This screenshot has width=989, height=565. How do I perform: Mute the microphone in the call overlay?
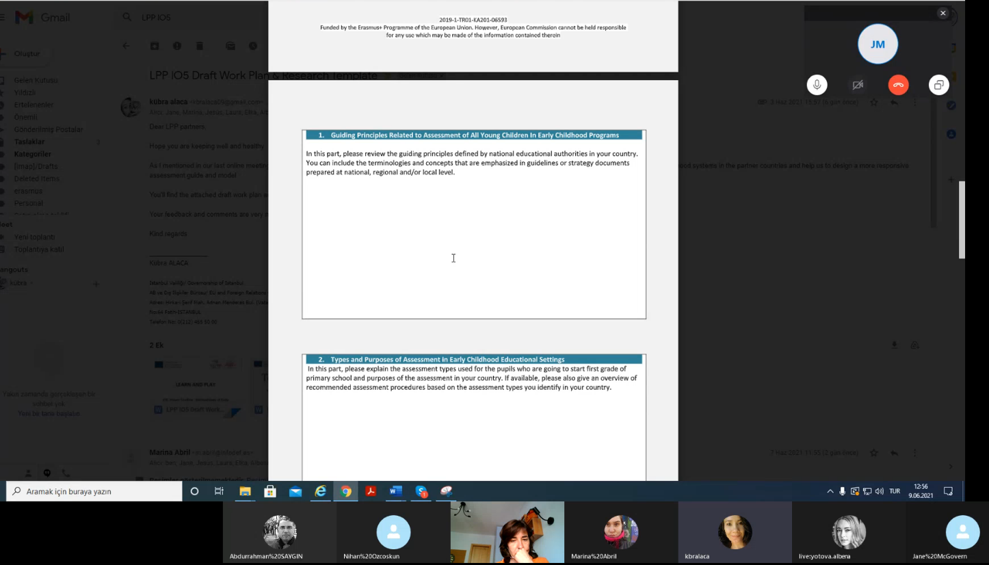pyautogui.click(x=817, y=85)
